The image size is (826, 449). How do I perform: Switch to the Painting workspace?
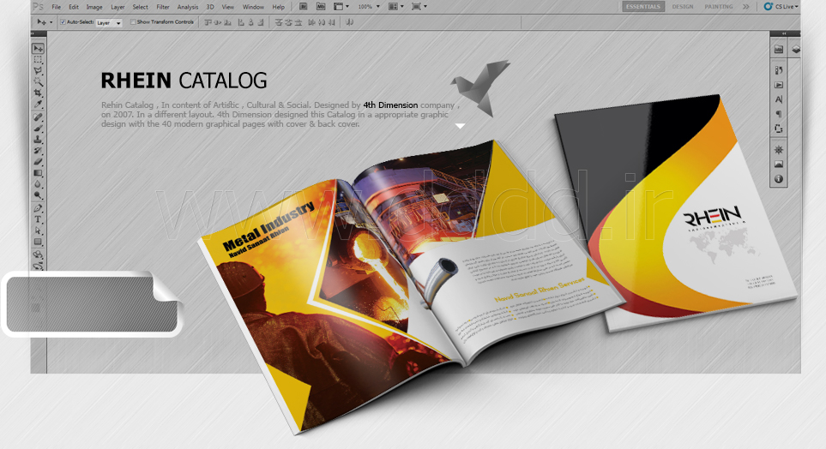[x=719, y=6]
